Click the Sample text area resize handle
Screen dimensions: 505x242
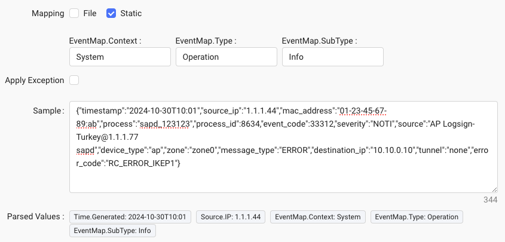pos(494,189)
